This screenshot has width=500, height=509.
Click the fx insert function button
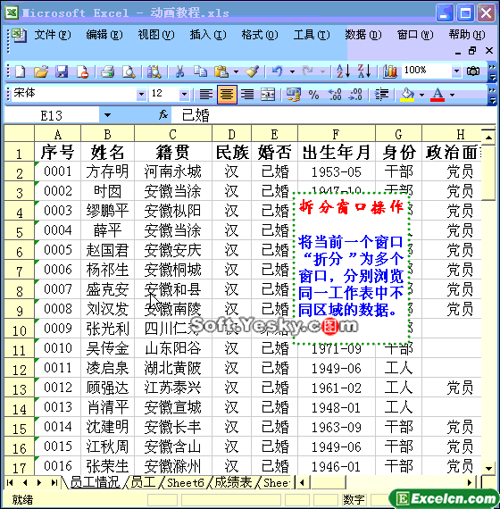163,114
